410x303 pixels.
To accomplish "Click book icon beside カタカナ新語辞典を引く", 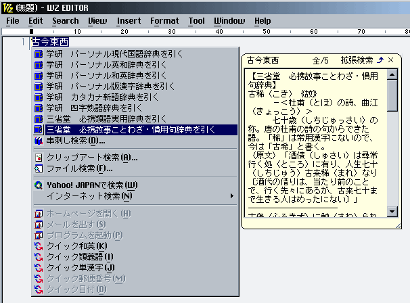I will [x=39, y=97].
